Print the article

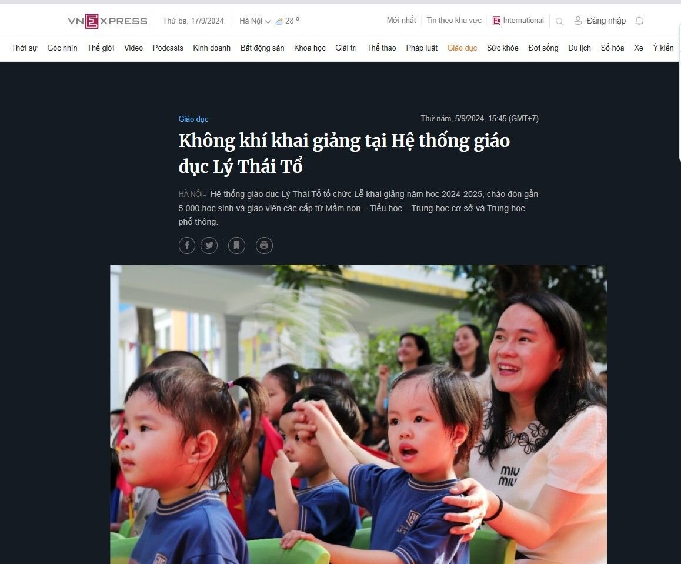coord(264,246)
